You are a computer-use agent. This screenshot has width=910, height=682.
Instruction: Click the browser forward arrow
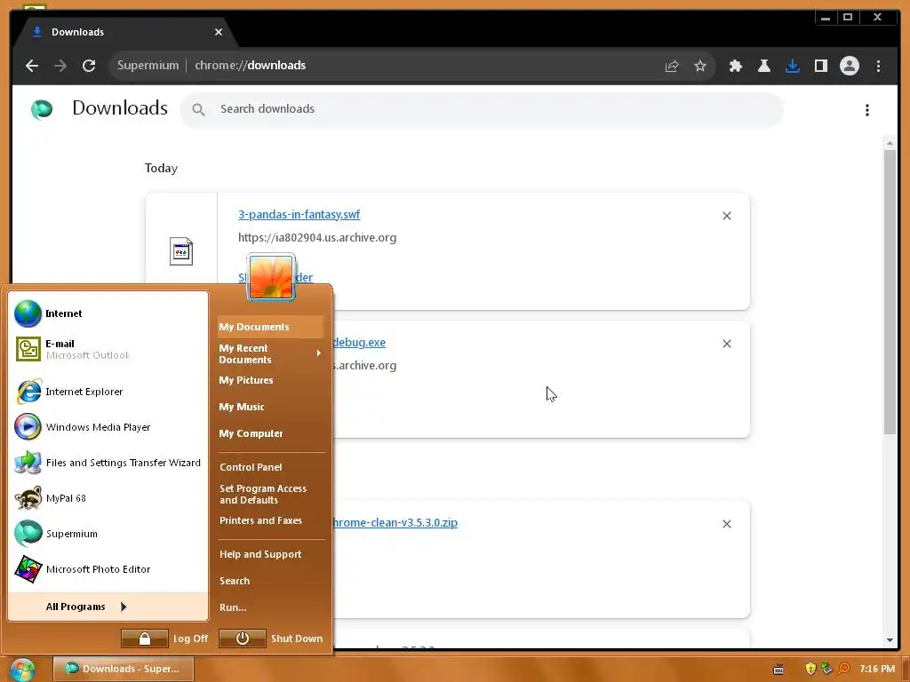60,66
